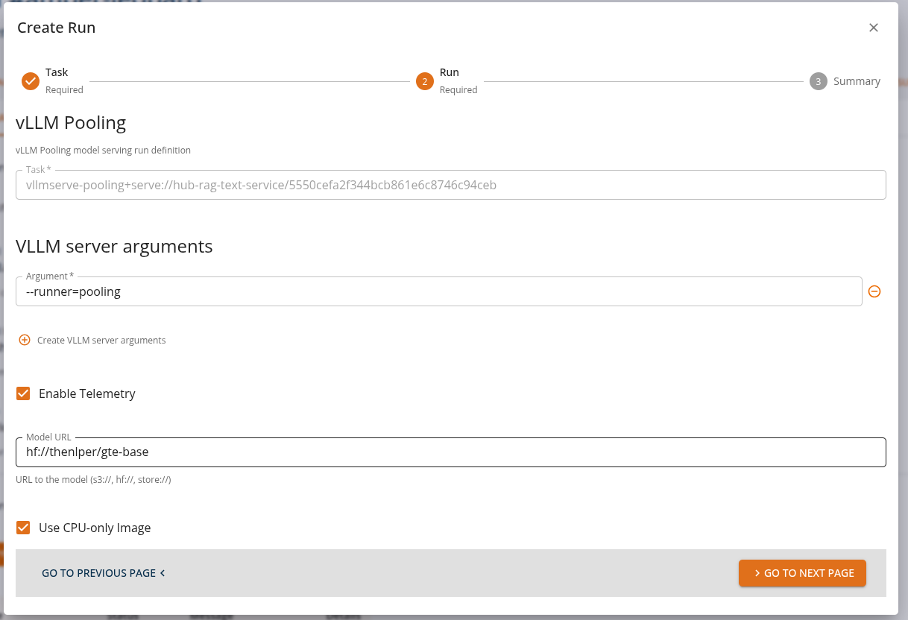The height and width of the screenshot is (620, 908).
Task: Click the minus icon to remove the argument
Action: tap(874, 291)
